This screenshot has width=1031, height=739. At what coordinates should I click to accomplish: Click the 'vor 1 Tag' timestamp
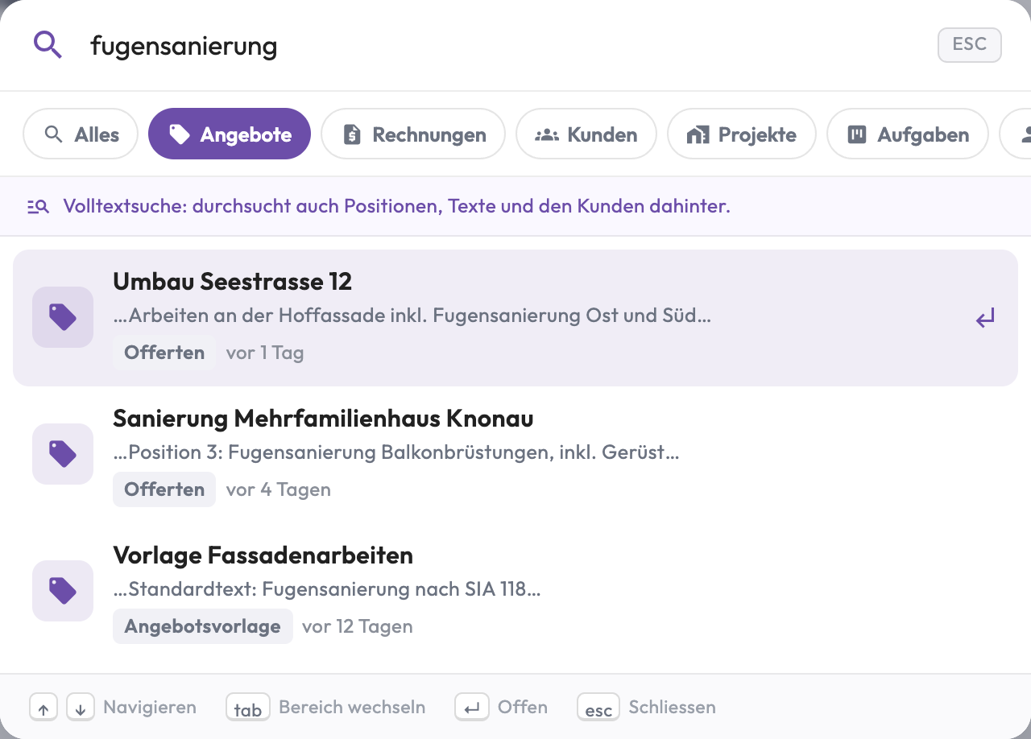(x=265, y=353)
